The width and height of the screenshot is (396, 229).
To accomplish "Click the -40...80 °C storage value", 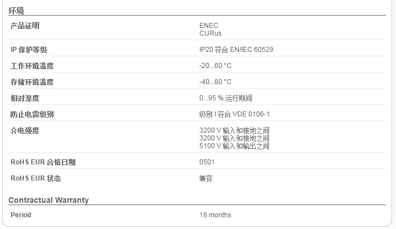I will 215,82.
